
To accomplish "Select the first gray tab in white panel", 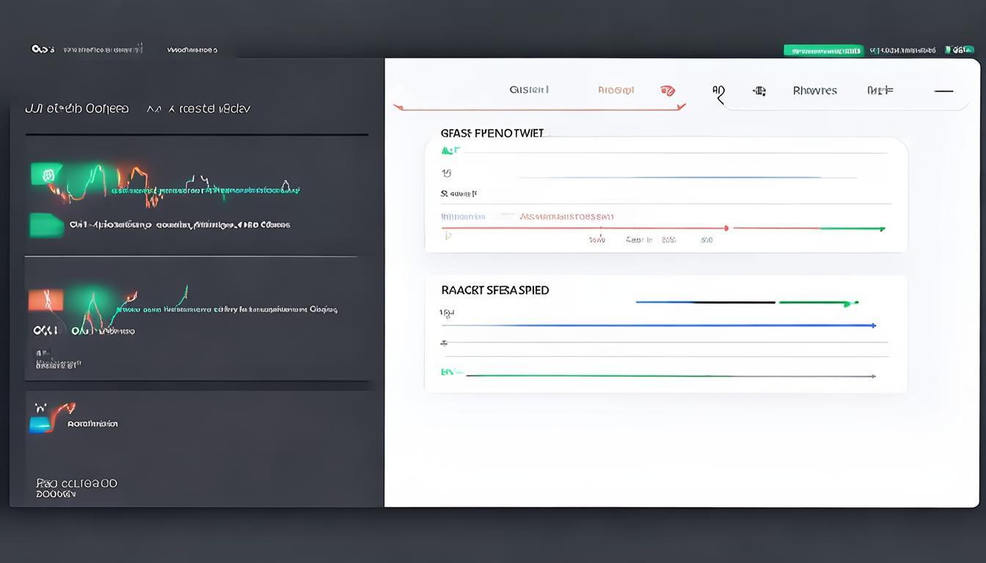I will pyautogui.click(x=529, y=89).
